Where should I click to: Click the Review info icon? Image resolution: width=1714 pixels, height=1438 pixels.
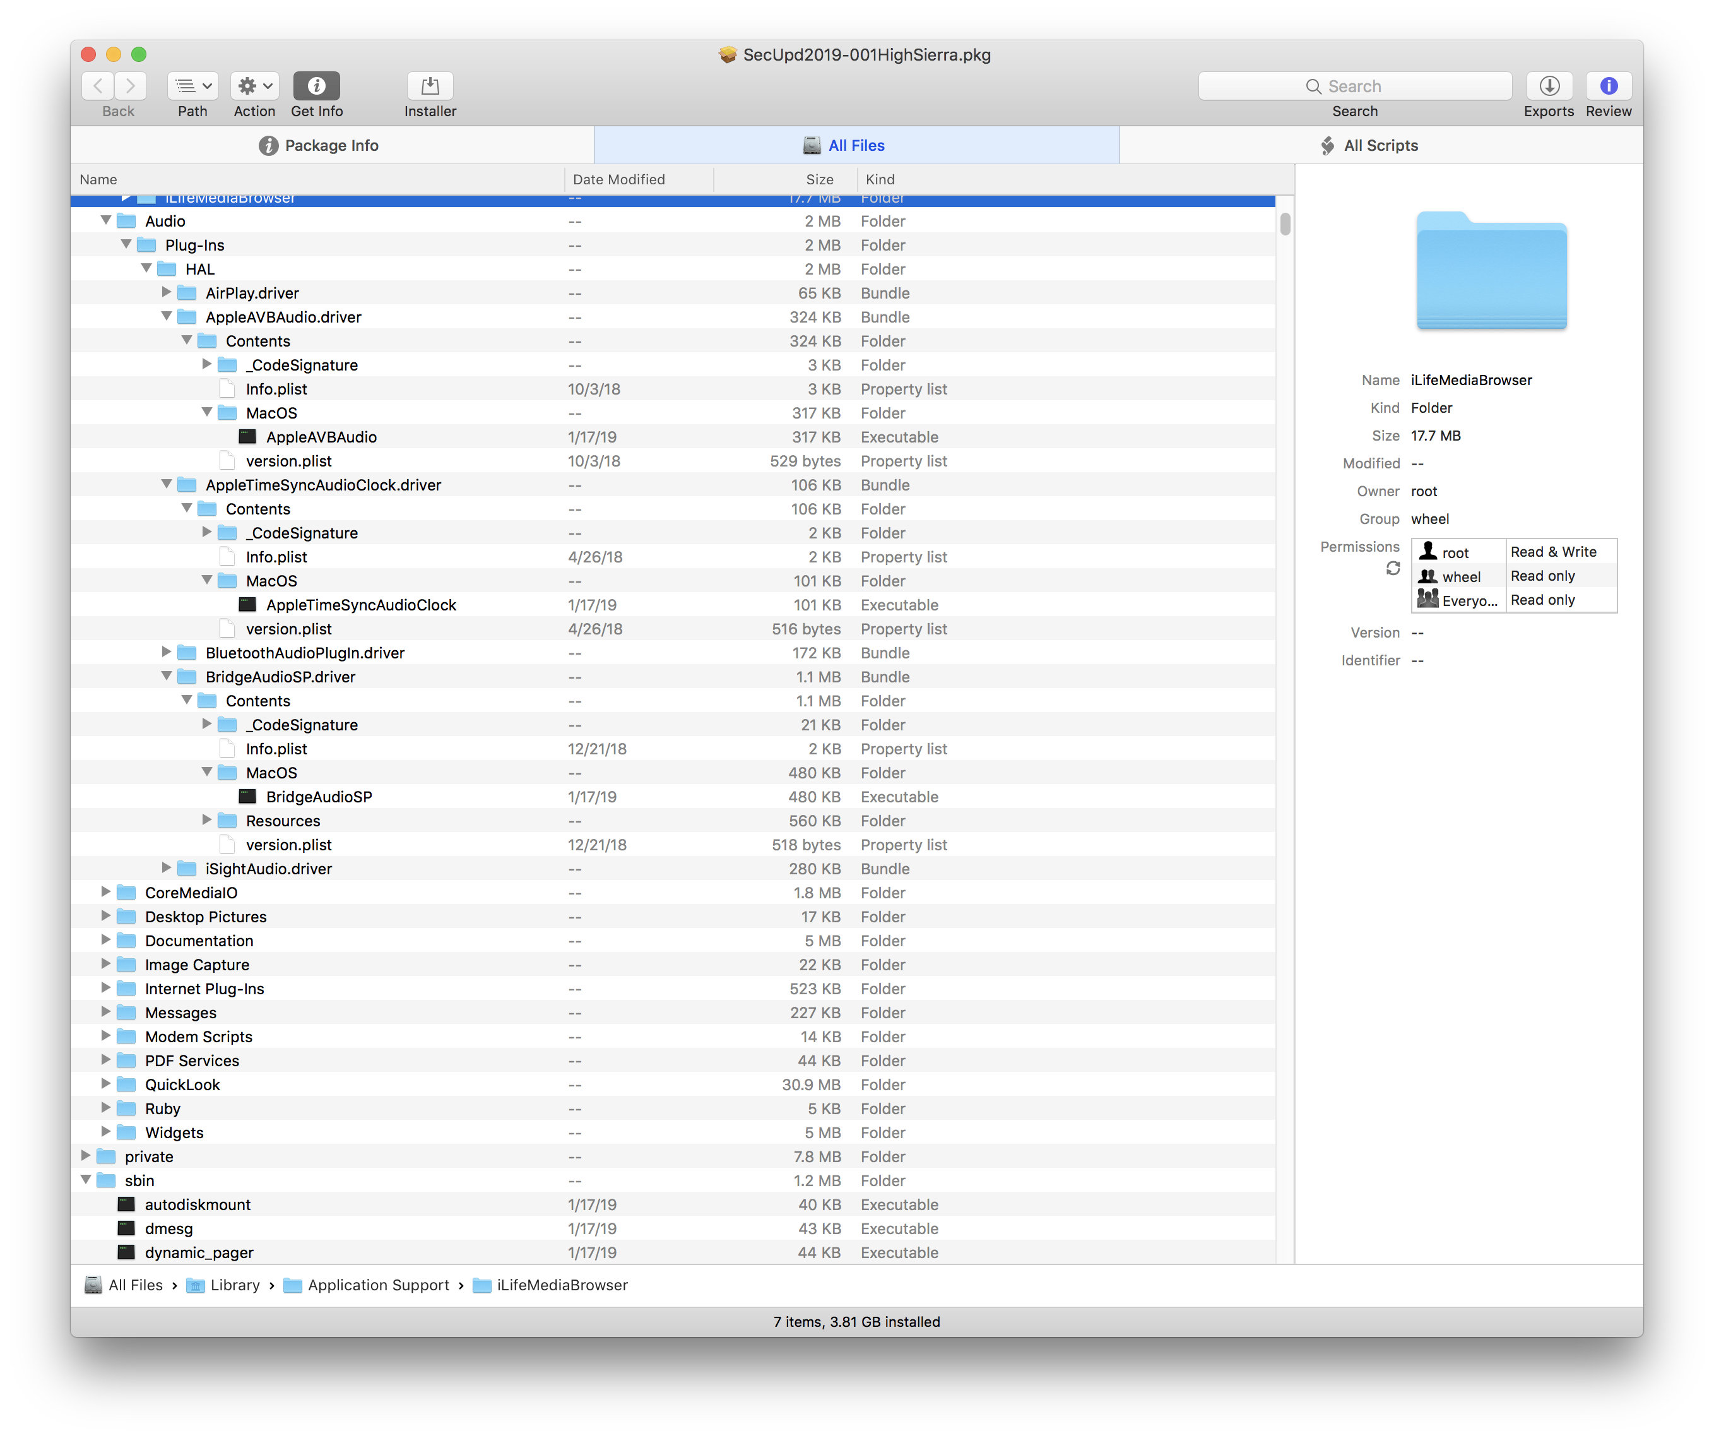pos(1608,86)
